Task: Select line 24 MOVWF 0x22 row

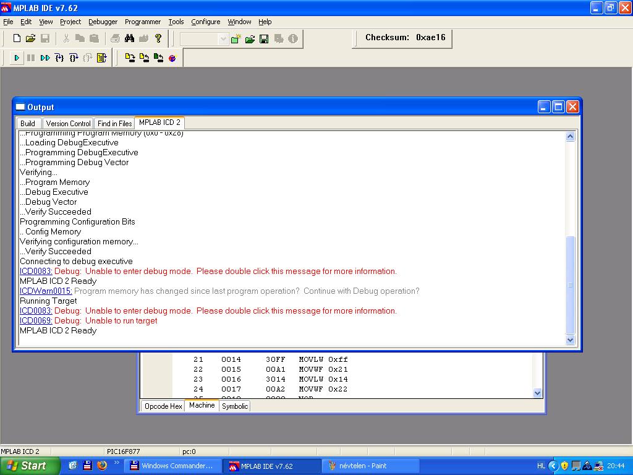Action: [x=271, y=390]
